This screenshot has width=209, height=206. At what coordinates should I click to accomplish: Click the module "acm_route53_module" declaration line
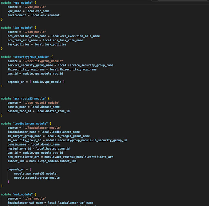point(25,99)
